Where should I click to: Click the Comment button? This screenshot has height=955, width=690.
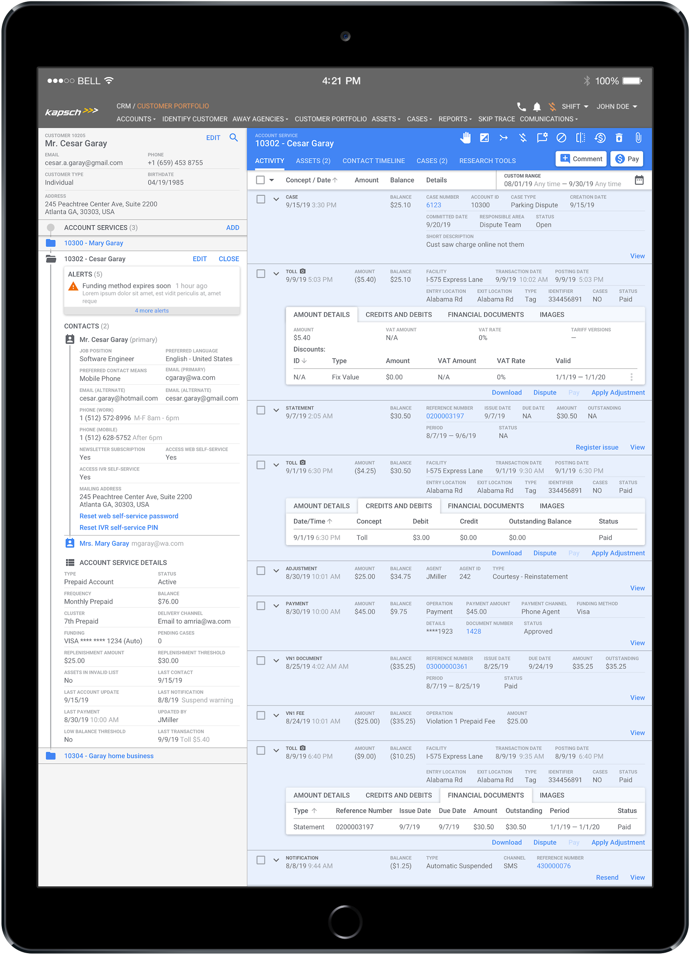tap(581, 159)
